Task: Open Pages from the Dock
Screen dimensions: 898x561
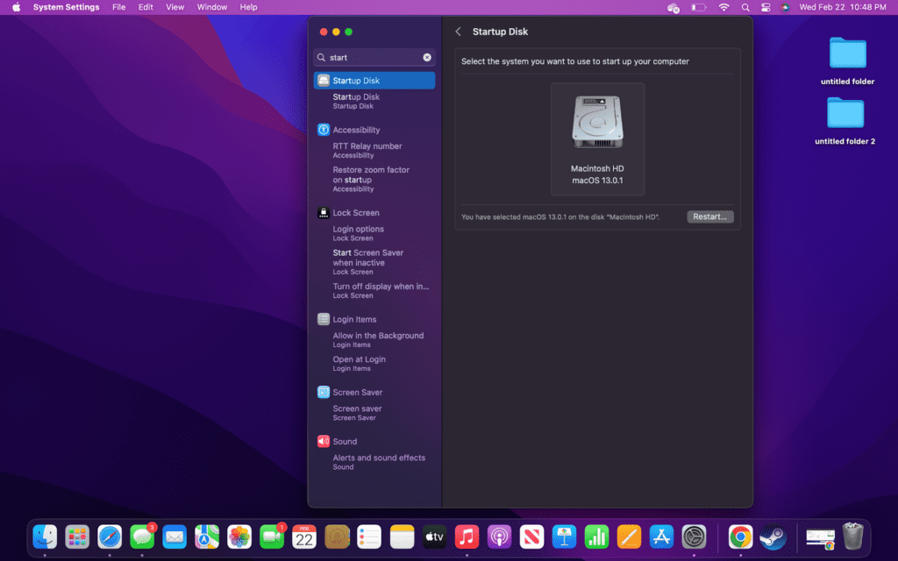Action: pyautogui.click(x=629, y=537)
